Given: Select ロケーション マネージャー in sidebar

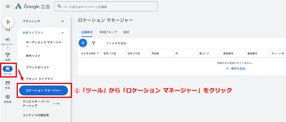Looking at the screenshot, I should (43, 90).
